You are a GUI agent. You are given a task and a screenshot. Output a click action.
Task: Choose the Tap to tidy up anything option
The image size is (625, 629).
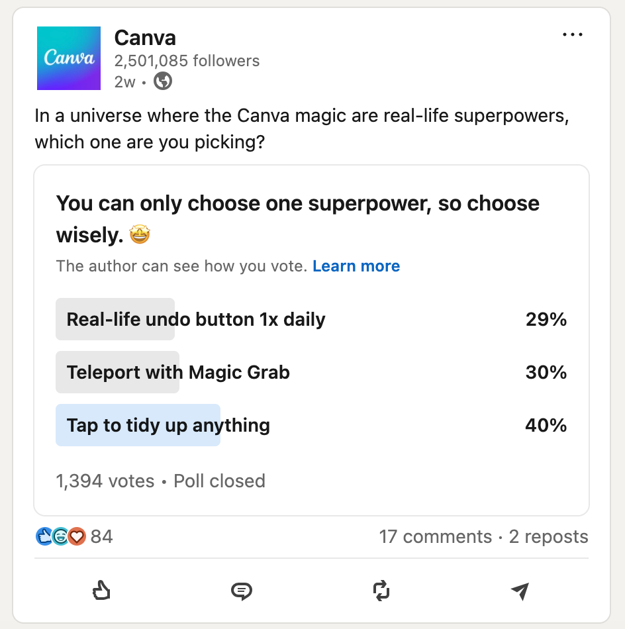pos(167,425)
